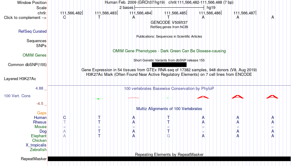Click the OMIM Gene Phenotypes title text
The image size is (291, 166).
coord(169,51)
